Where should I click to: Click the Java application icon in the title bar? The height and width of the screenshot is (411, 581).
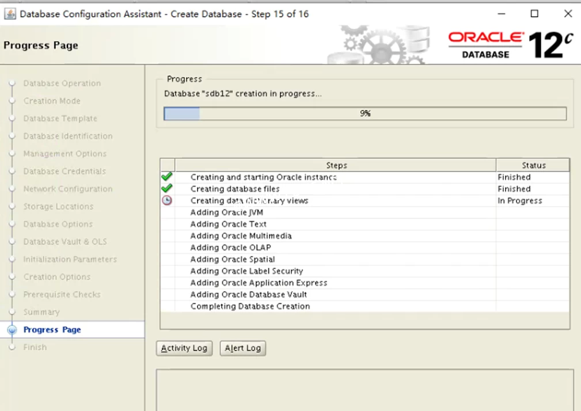coord(10,14)
